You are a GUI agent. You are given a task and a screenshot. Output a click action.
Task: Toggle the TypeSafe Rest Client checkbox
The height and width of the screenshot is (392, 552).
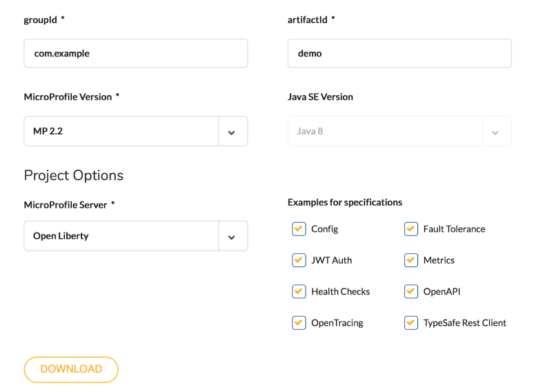tap(411, 323)
